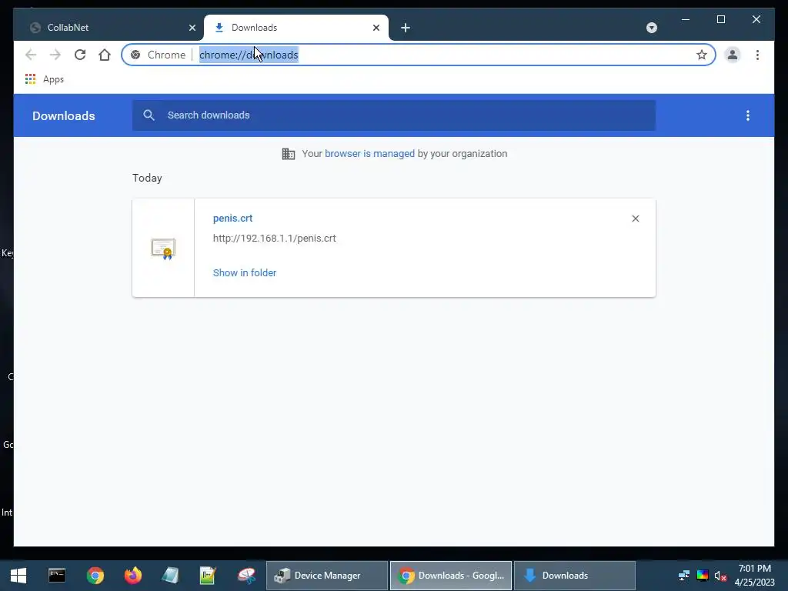
Task: Click the search magnifier icon in Downloads
Action: (149, 115)
